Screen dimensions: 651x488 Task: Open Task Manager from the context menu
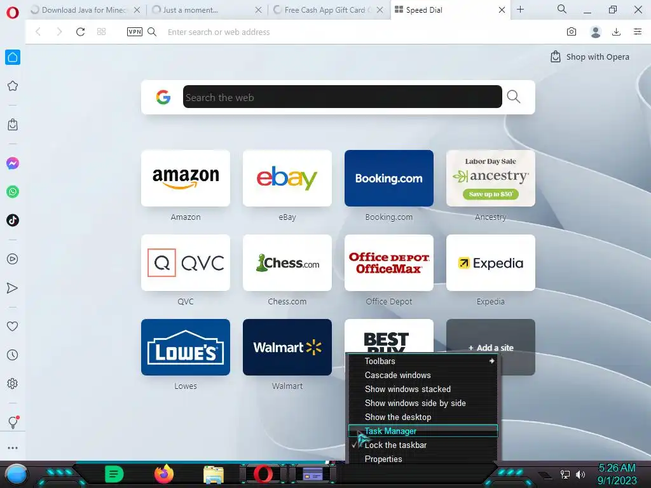[x=423, y=431]
